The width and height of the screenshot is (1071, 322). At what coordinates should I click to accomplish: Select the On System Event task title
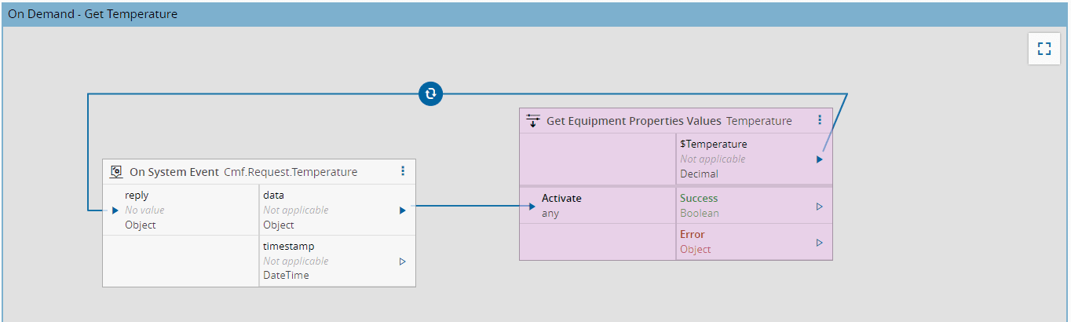[174, 172]
